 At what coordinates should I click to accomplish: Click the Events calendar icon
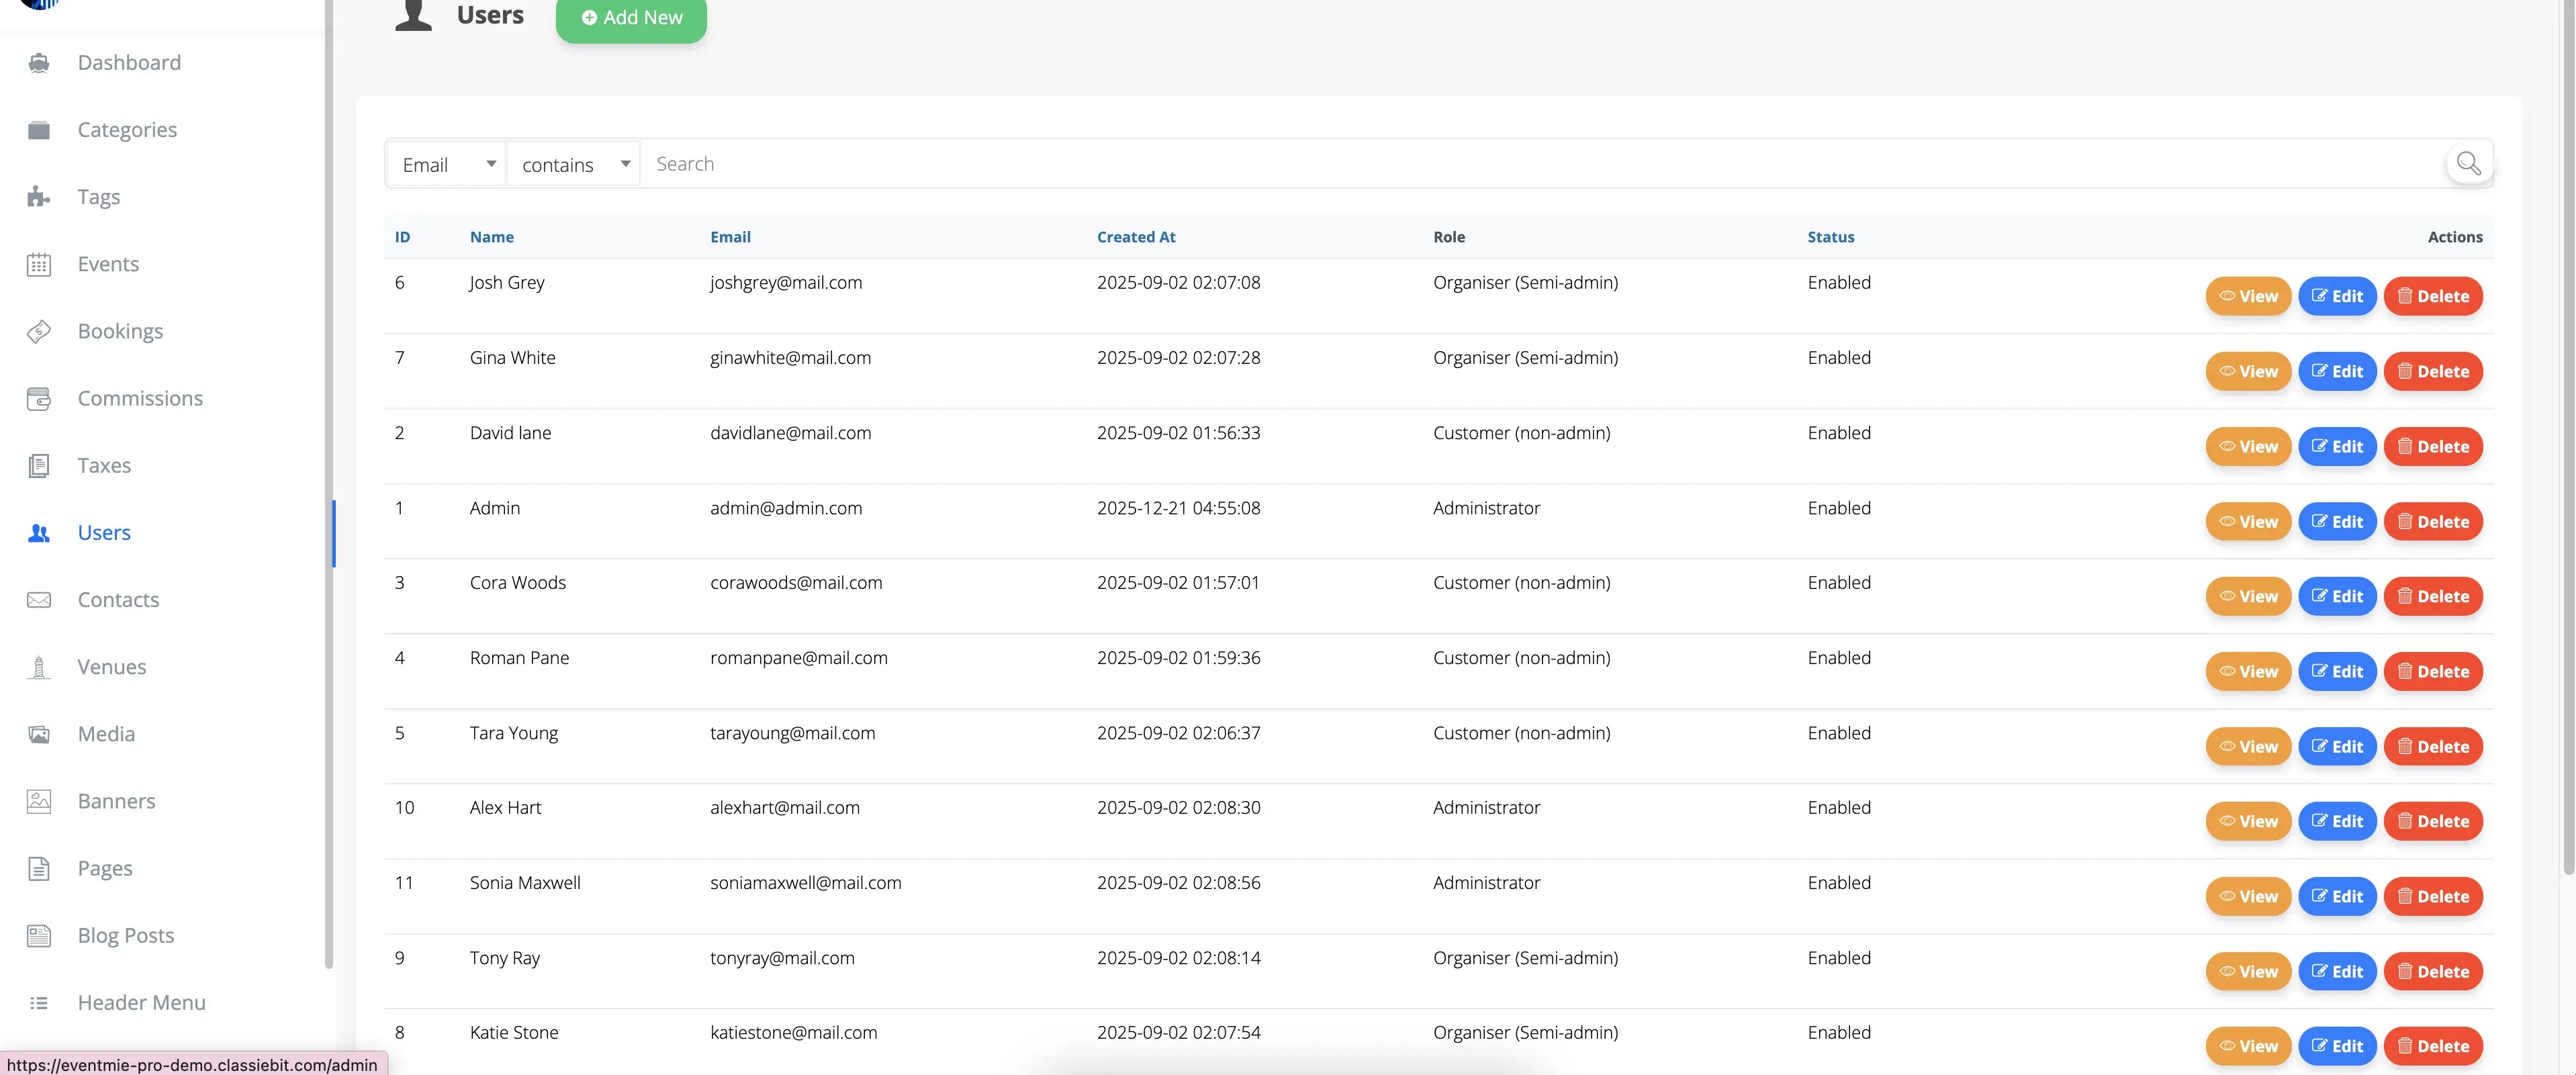[x=39, y=264]
